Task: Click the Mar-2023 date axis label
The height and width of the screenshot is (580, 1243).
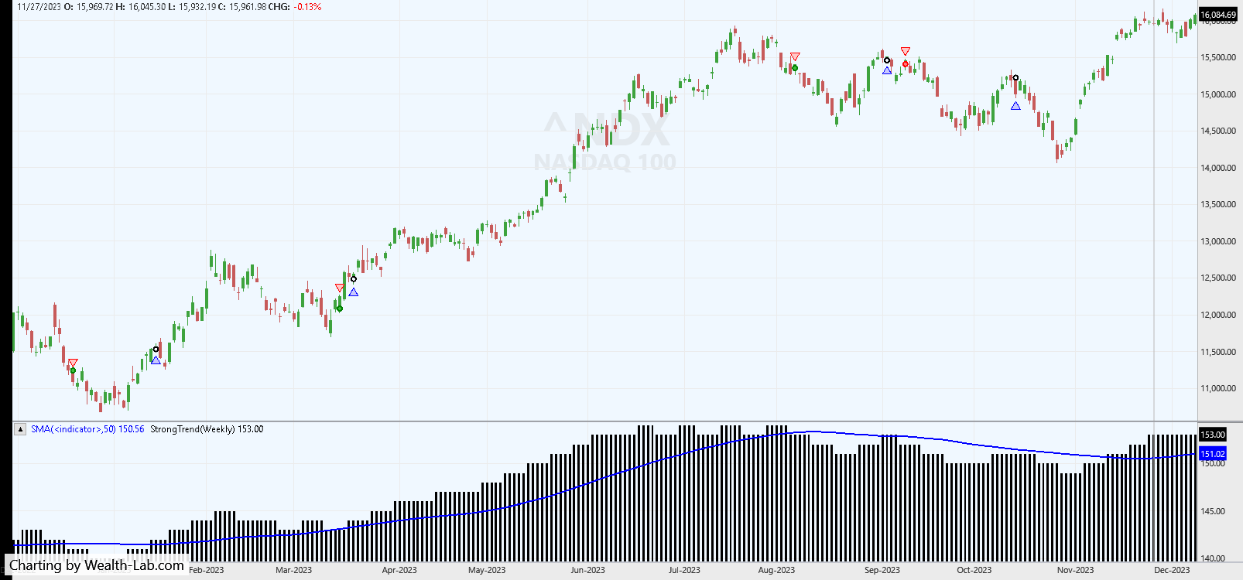Action: (x=294, y=570)
